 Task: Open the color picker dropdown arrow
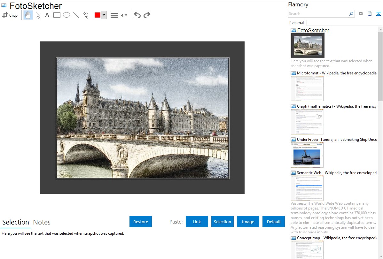pos(104,15)
